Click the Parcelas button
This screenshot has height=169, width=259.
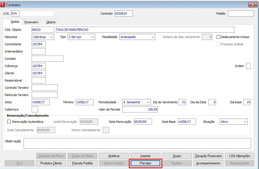145,163
